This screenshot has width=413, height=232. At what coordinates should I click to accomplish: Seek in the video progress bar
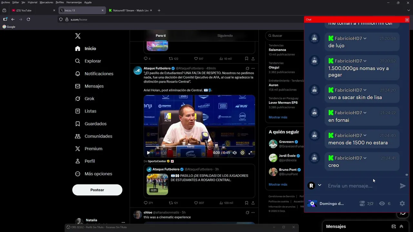(x=199, y=147)
